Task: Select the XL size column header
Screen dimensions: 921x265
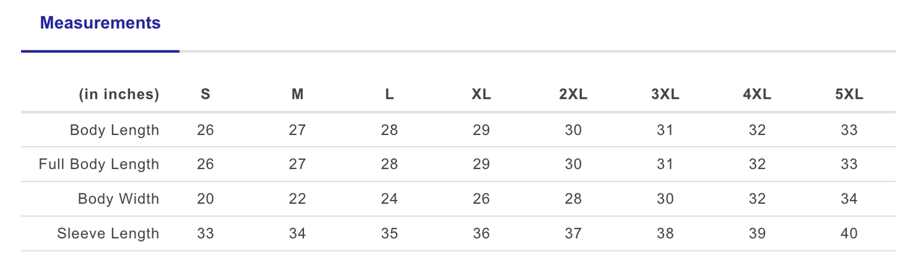Action: pos(481,95)
